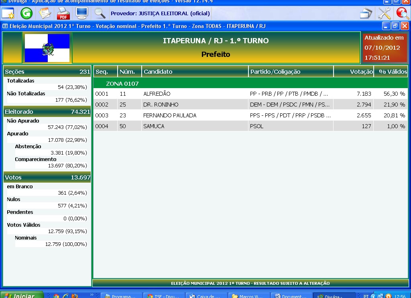Click the % Válidos column header
411x298 pixels.
tap(391, 72)
